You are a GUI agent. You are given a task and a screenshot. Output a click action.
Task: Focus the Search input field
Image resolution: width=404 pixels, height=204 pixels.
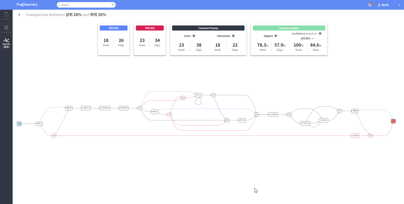pyautogui.click(x=86, y=5)
